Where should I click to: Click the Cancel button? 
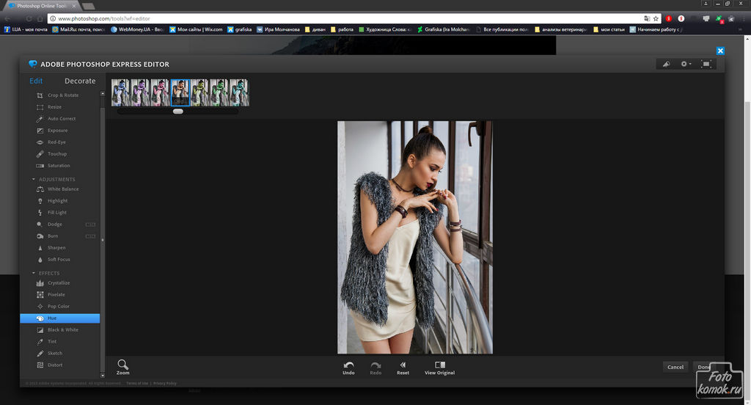[x=675, y=367]
